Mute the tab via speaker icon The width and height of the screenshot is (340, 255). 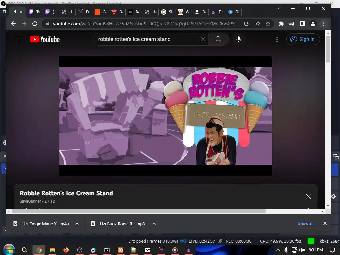15,12
